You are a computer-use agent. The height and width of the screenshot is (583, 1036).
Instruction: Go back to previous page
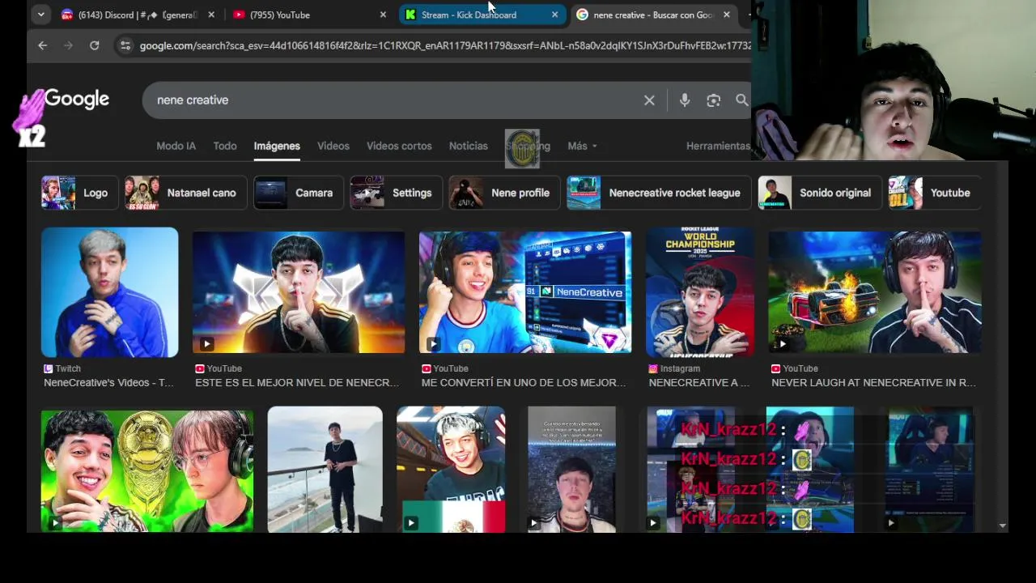coord(43,46)
